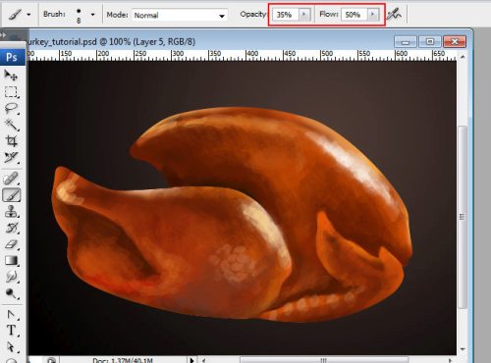Image resolution: width=491 pixels, height=363 pixels.
Task: Open the Flow slider arrow
Action: click(372, 15)
